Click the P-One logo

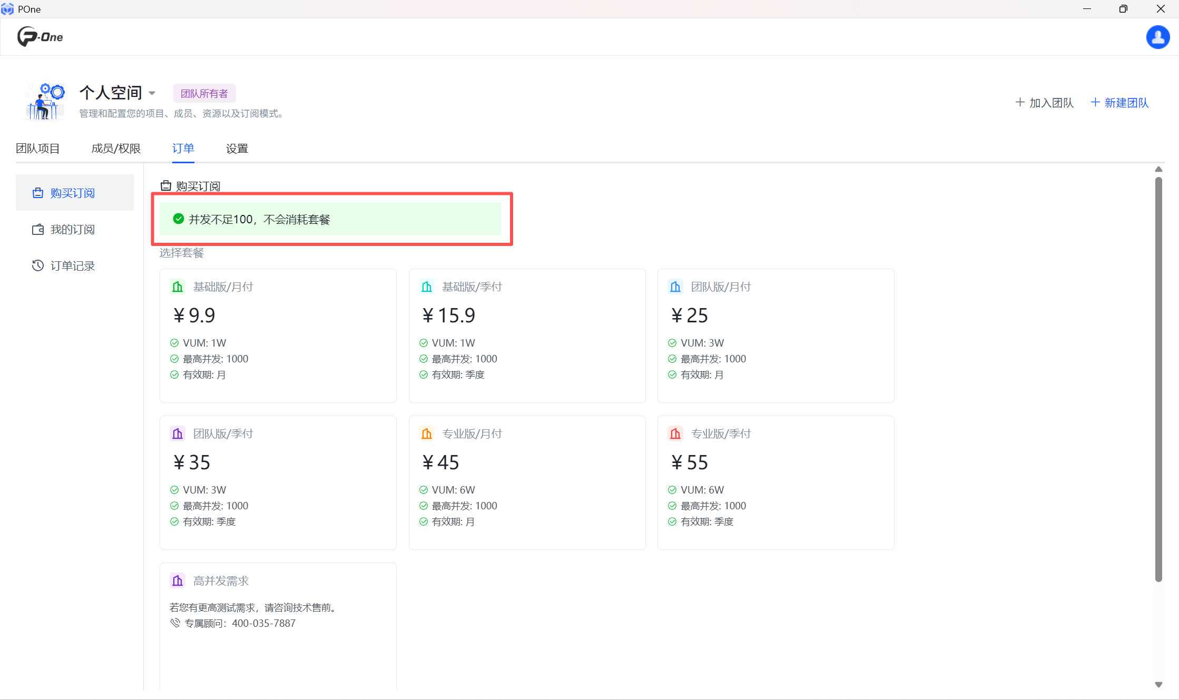[40, 37]
